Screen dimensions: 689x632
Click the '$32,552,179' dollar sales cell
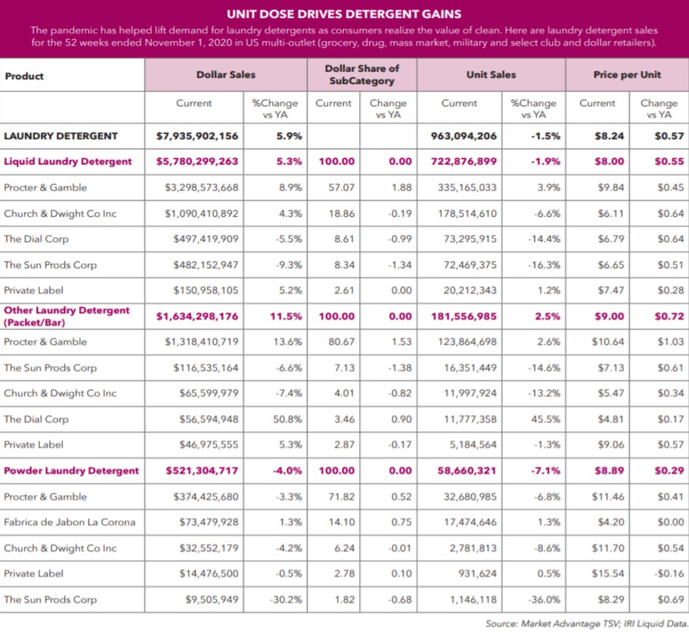tap(209, 548)
